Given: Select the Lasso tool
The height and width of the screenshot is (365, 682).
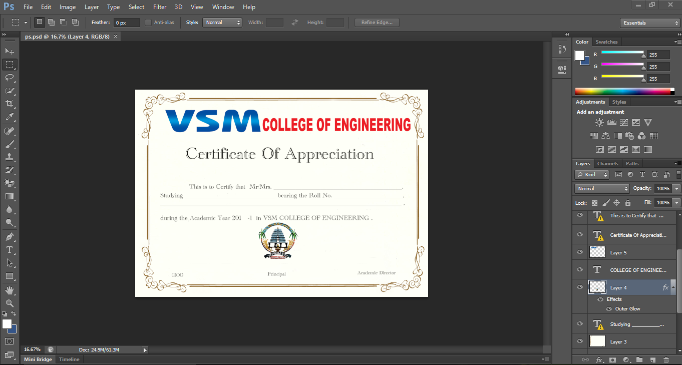Looking at the screenshot, I should 9,78.
